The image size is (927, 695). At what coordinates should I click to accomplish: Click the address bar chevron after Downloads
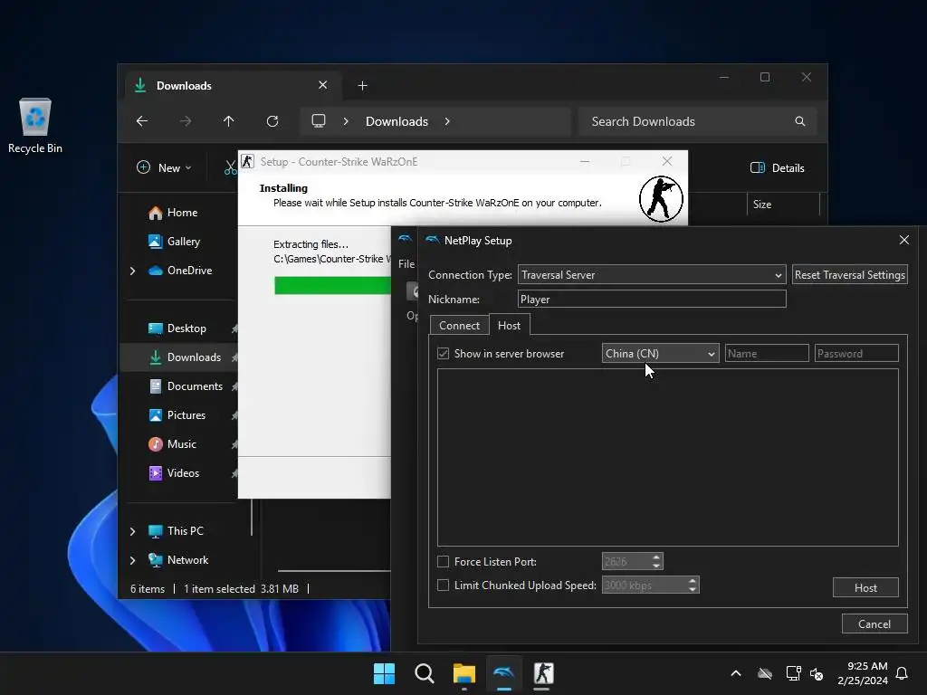coord(447,121)
